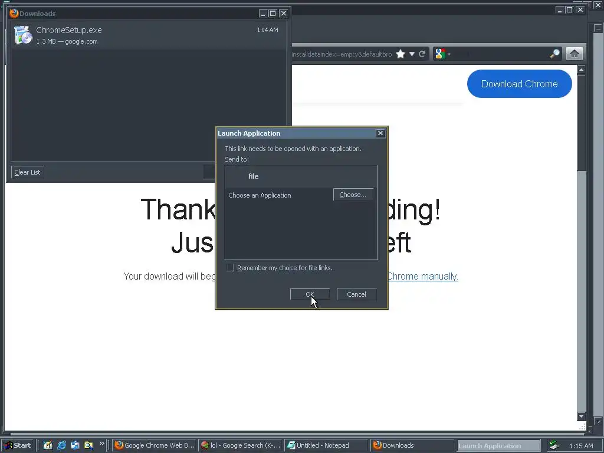Screen dimensions: 604x453
Task: Click Choose... to pick an application
Action: [x=353, y=195]
